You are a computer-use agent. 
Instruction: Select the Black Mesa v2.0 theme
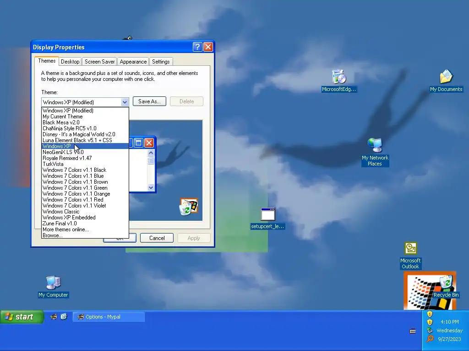[x=85, y=122]
